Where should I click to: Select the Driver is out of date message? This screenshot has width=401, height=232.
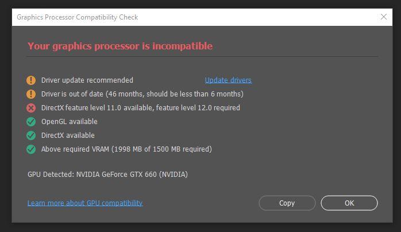click(x=142, y=94)
